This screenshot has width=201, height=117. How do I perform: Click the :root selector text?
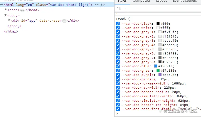(x=121, y=19)
